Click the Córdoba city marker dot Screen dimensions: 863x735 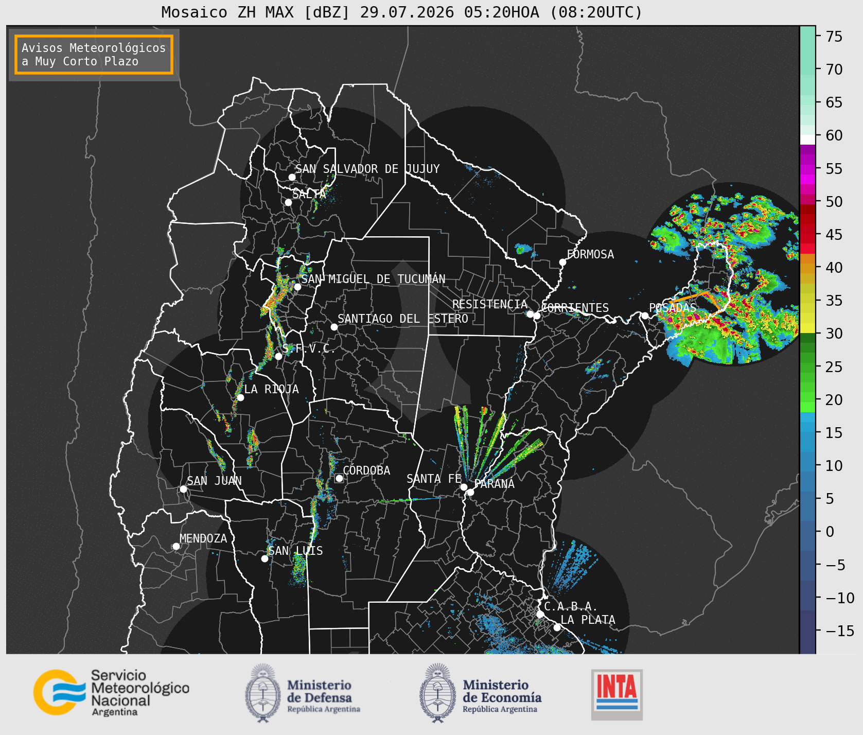coord(339,479)
